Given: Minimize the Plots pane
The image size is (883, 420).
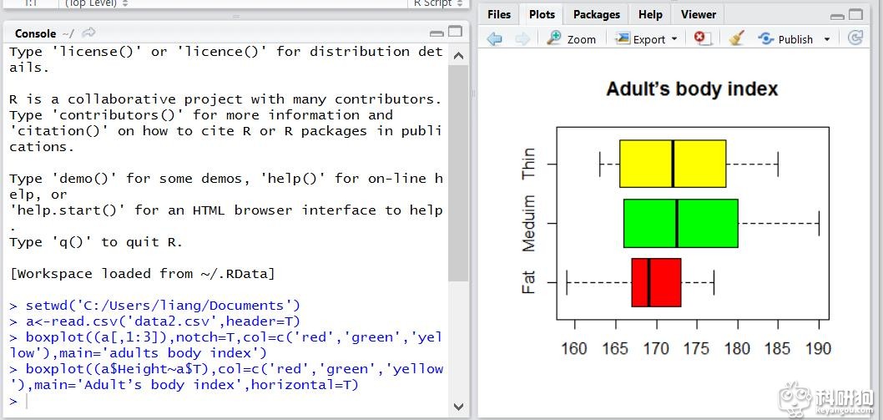Looking at the screenshot, I should [837, 17].
